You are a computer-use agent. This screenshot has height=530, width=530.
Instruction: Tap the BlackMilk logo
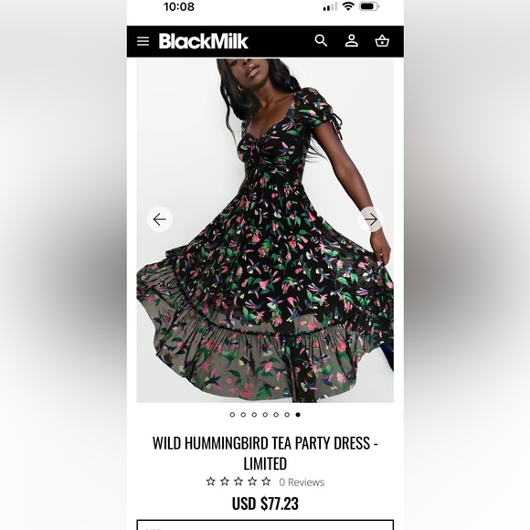(204, 41)
